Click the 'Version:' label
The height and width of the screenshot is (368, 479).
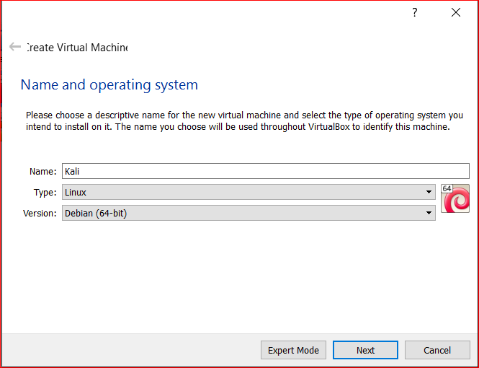pos(40,213)
